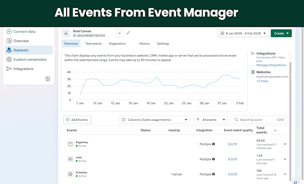
Task: Show info for Lead Multiple integration
Action: (x=213, y=159)
